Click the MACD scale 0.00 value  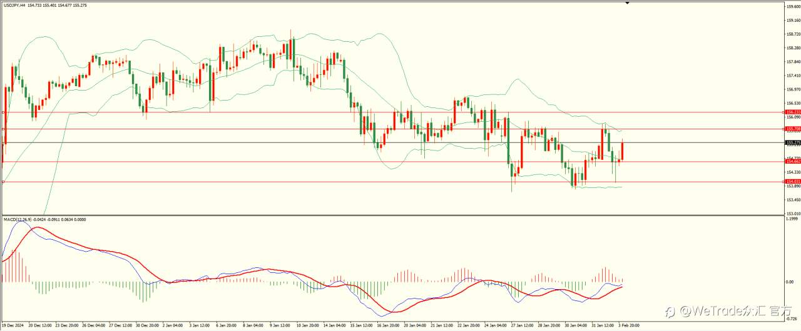click(790, 282)
